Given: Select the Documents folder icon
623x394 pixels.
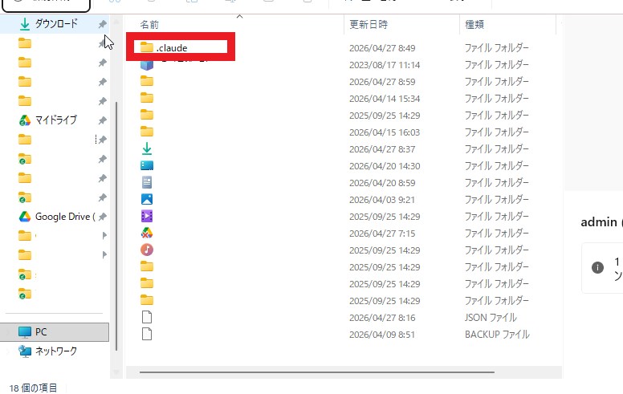Looking at the screenshot, I should click(147, 182).
